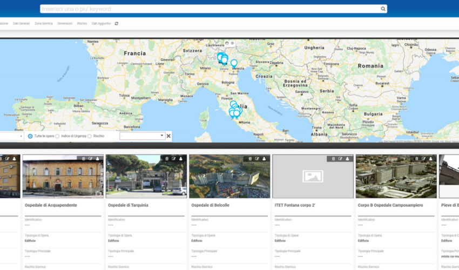Open Corpo B Ospedale Camposampiero title link
Screen dimensions: 459x270
390,205
